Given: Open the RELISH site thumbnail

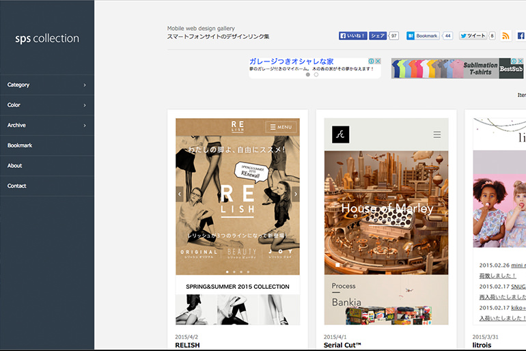Looking at the screenshot, I should coord(238,221).
